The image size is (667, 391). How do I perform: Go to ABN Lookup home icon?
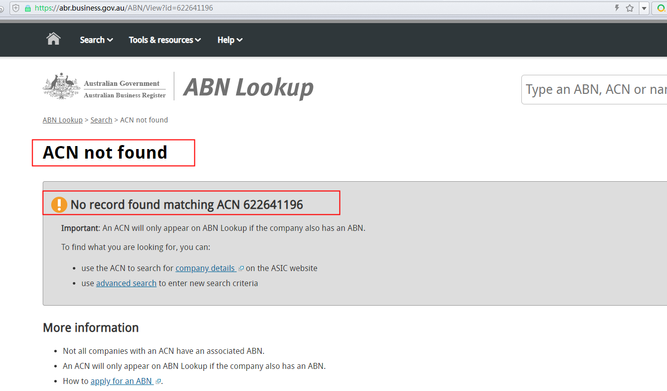coord(53,39)
